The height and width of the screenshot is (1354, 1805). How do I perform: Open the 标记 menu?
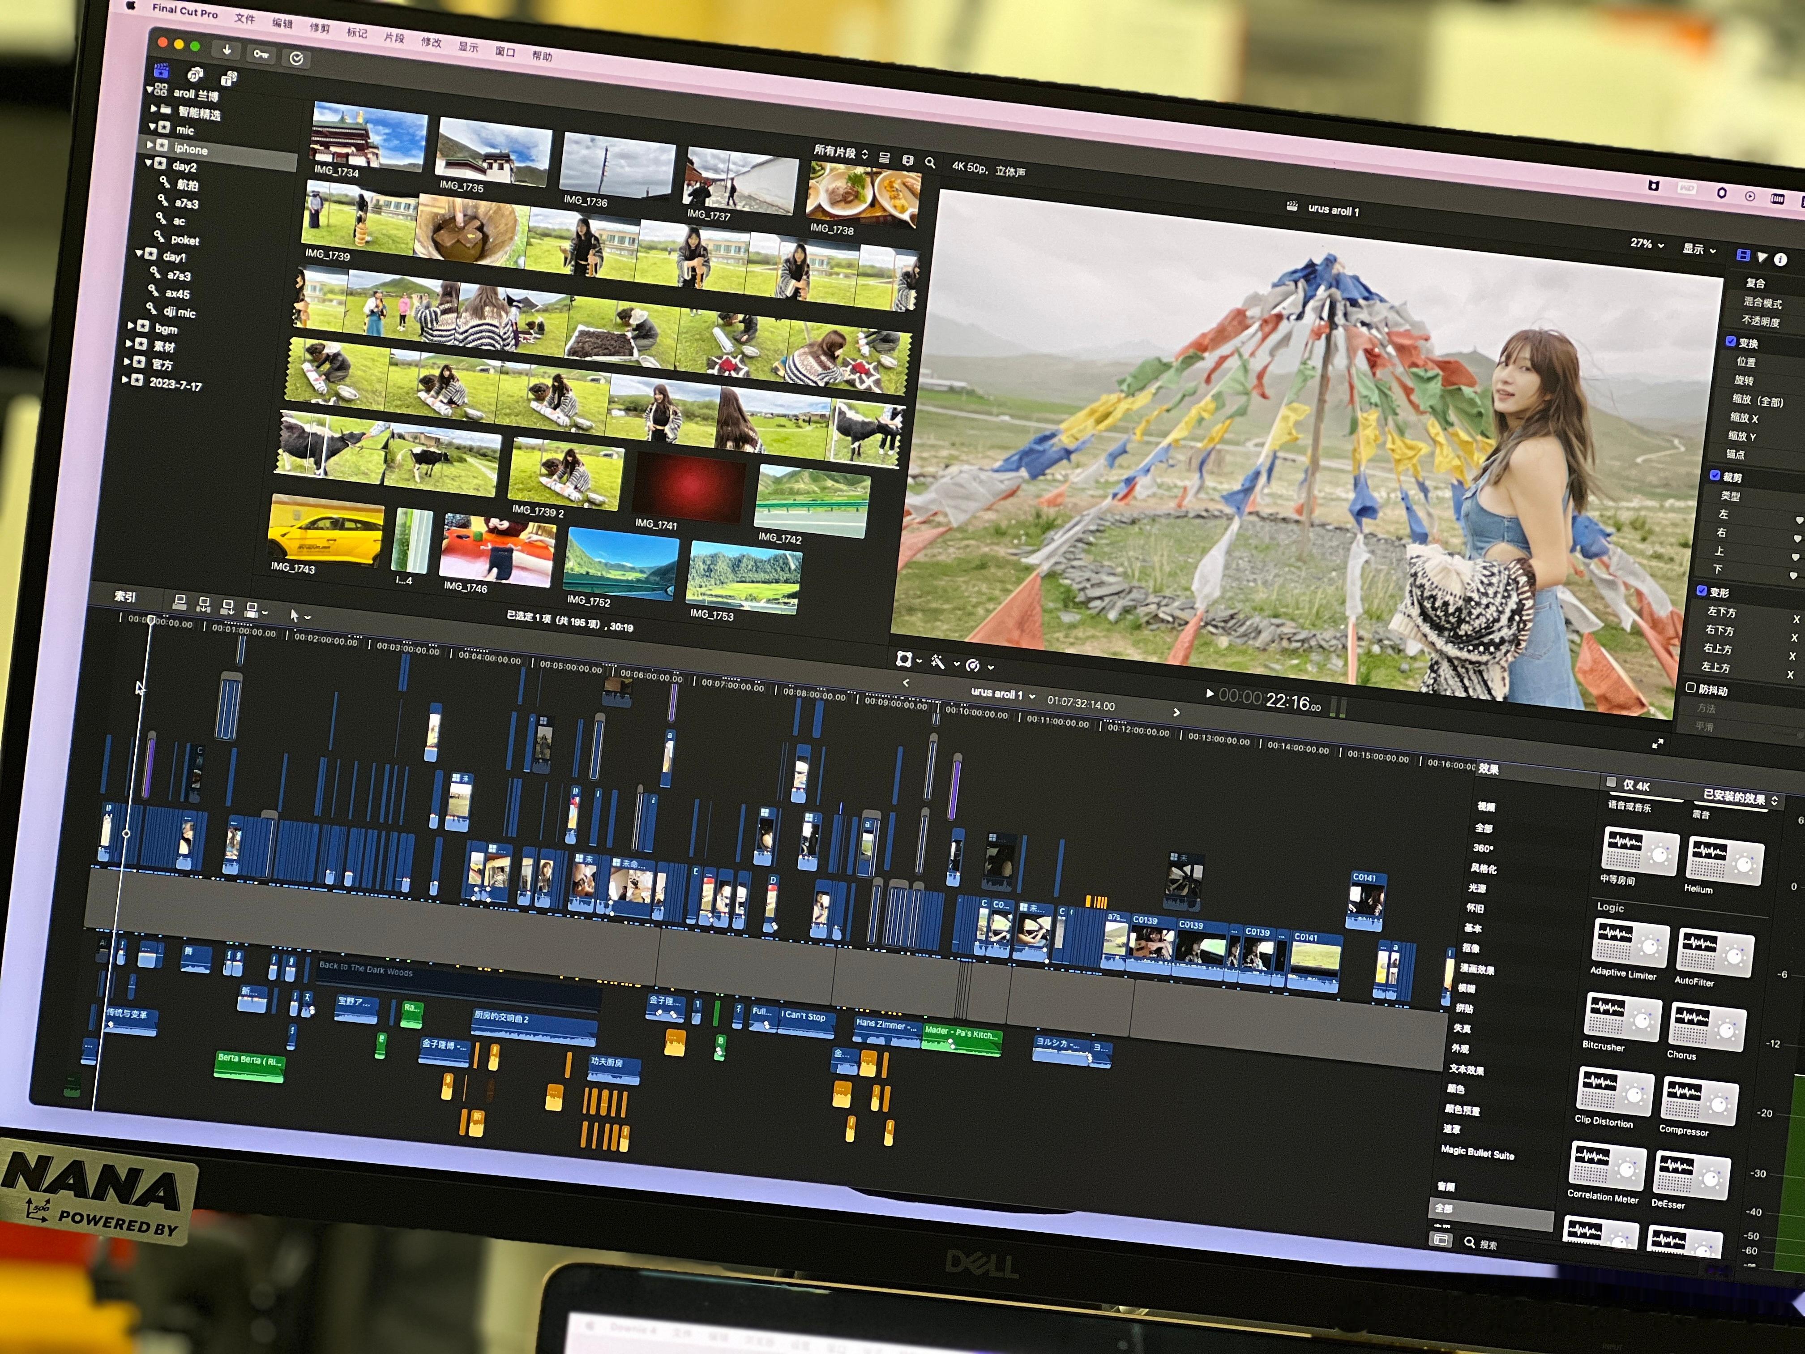click(x=357, y=33)
